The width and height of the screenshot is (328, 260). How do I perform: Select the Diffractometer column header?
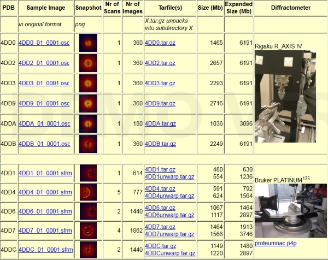291,8
